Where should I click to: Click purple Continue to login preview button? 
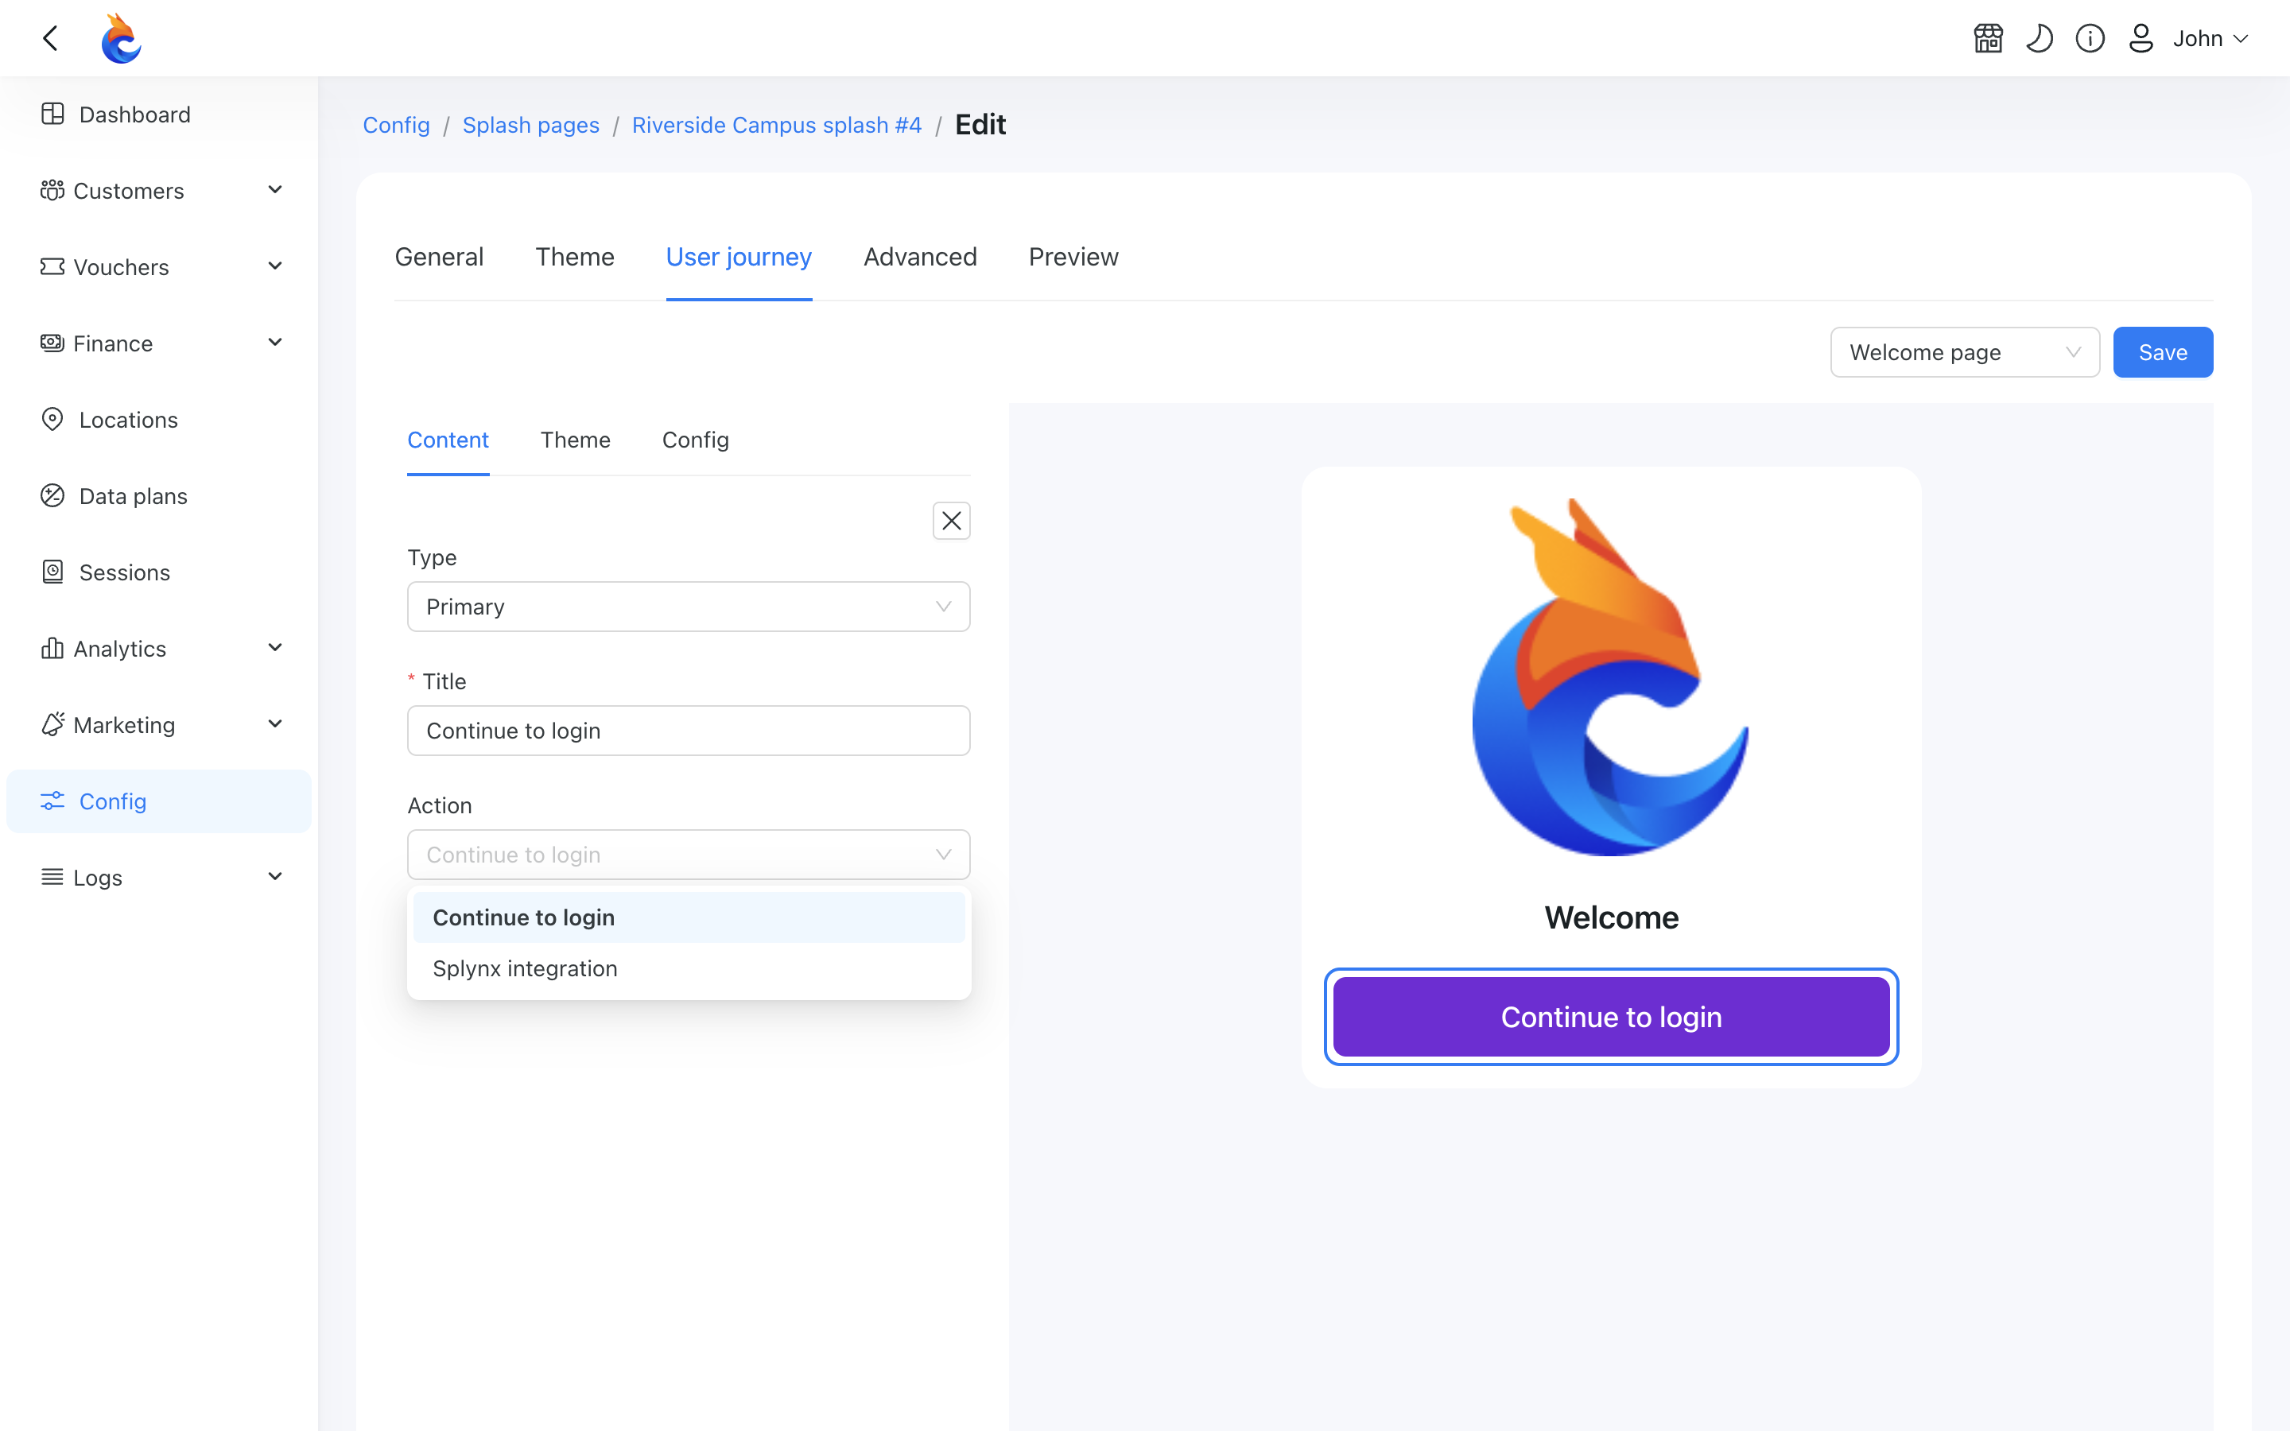[1611, 1017]
